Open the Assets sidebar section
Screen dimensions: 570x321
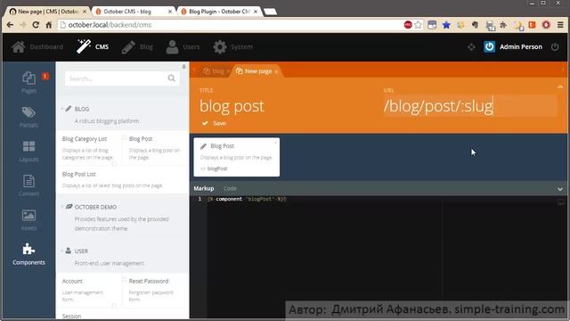(x=28, y=220)
